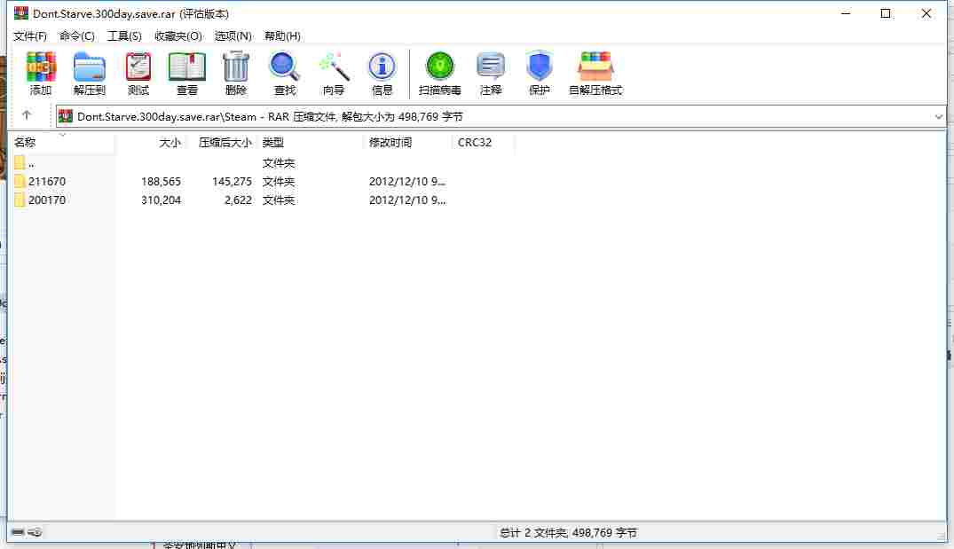Click the 信息 (Info) toolbar icon
954x549 pixels.
coord(382,67)
